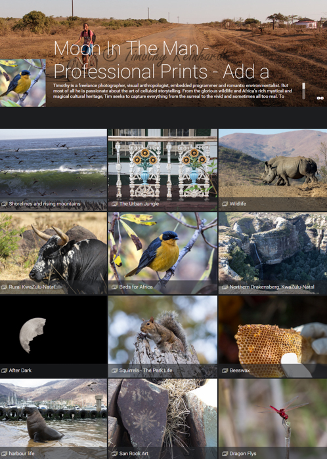Screen dimensions: 327x459
Task: Click the description text scrollbar
Action: click(x=303, y=90)
